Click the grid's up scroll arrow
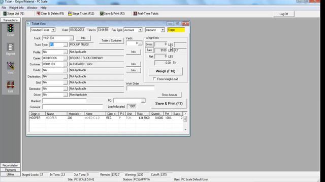The width and height of the screenshot is (325, 182). coord(185,114)
